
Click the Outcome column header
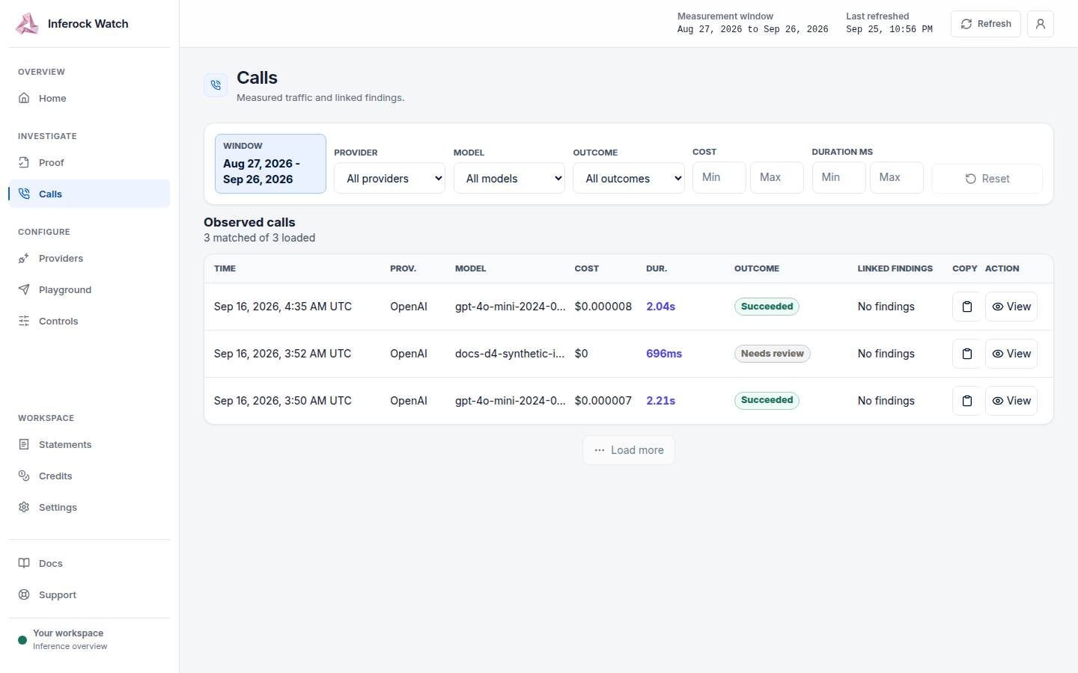point(757,268)
